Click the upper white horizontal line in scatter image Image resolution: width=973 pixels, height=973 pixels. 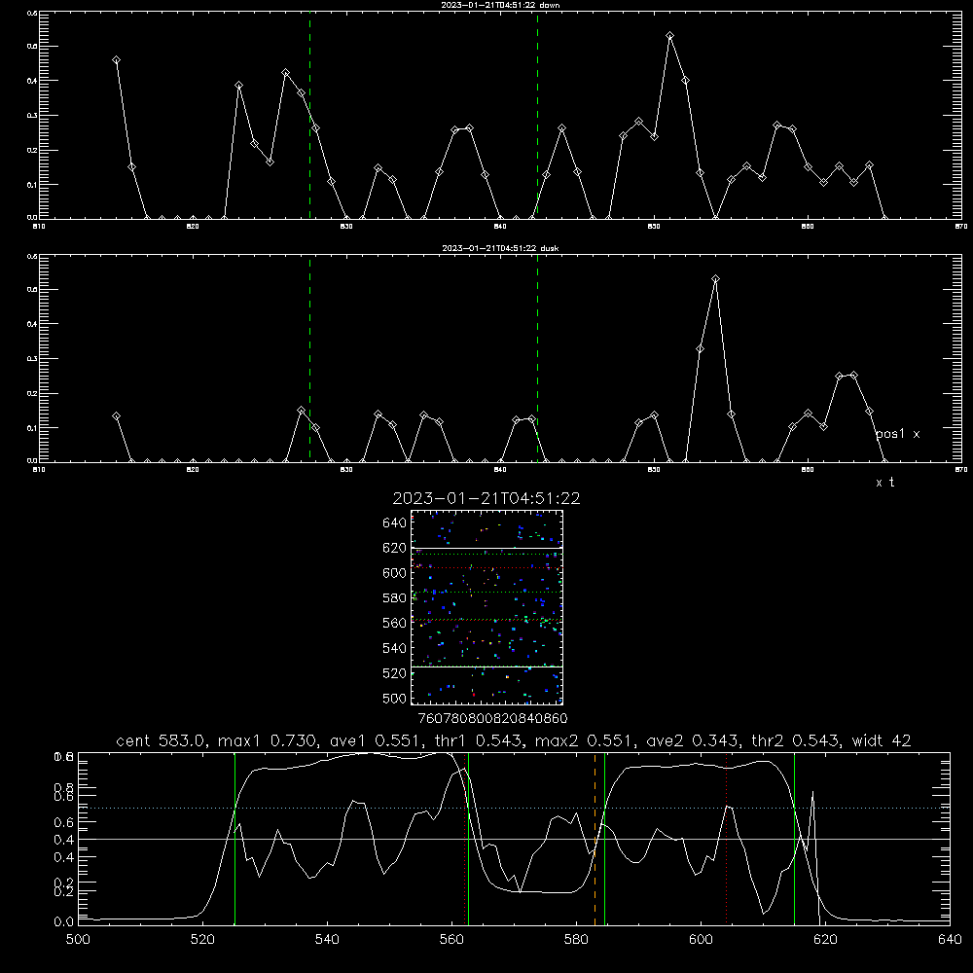(486, 548)
